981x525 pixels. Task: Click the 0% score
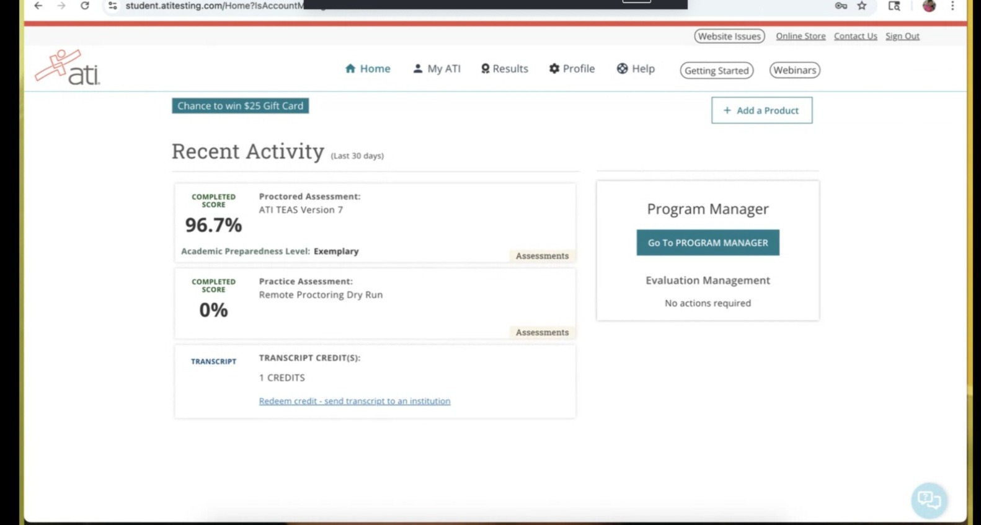tap(213, 310)
